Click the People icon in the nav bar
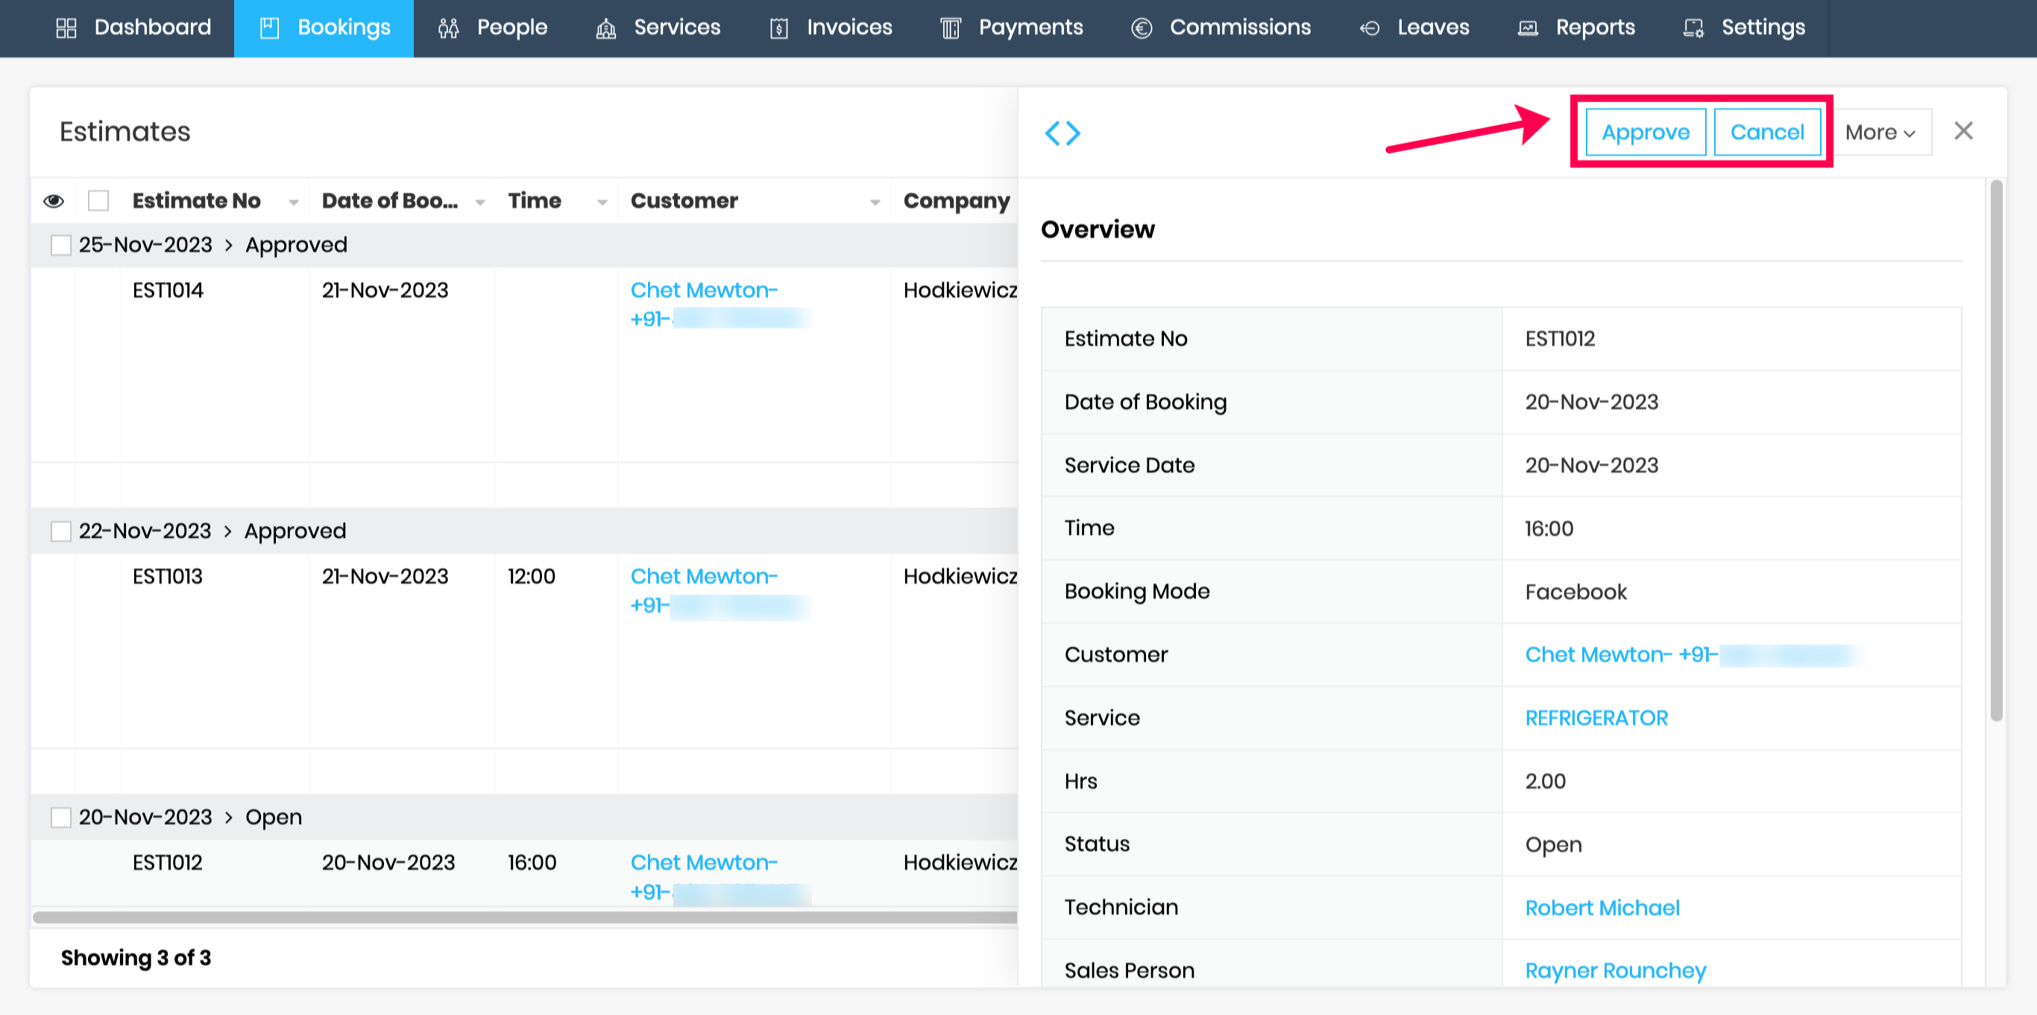2037x1015 pixels. point(448,28)
